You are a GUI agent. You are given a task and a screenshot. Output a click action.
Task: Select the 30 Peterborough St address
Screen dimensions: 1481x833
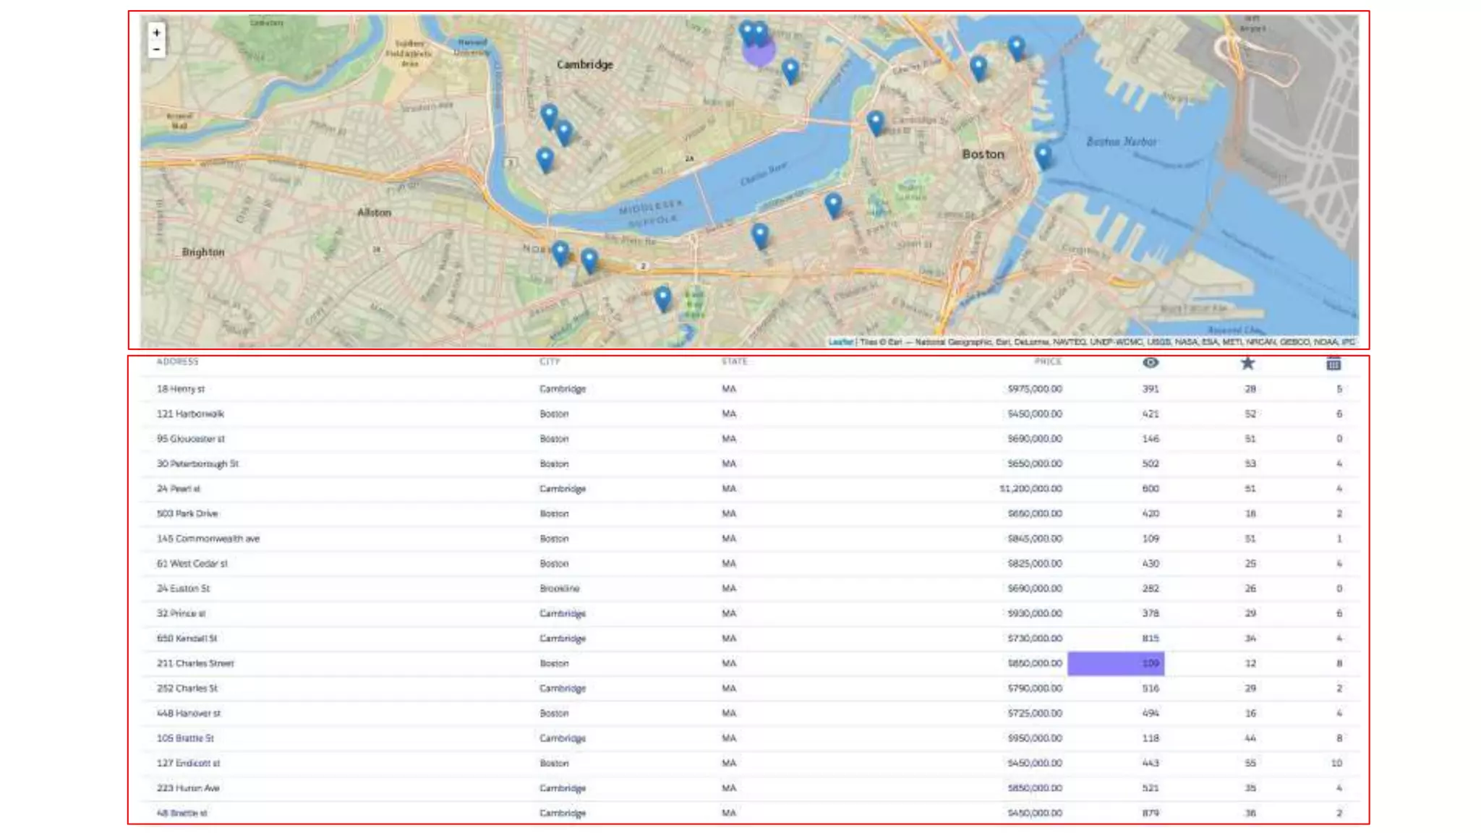pyautogui.click(x=197, y=464)
